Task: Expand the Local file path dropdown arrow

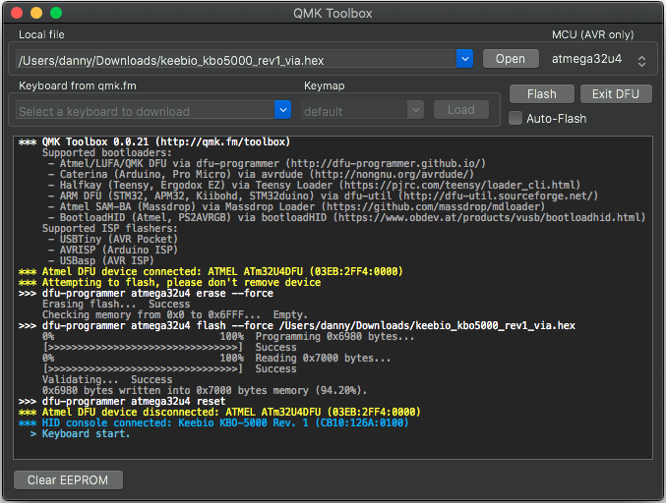Action: [x=465, y=59]
